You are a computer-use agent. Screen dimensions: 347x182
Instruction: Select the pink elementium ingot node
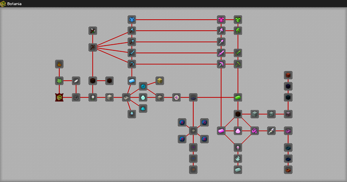pos(221,131)
